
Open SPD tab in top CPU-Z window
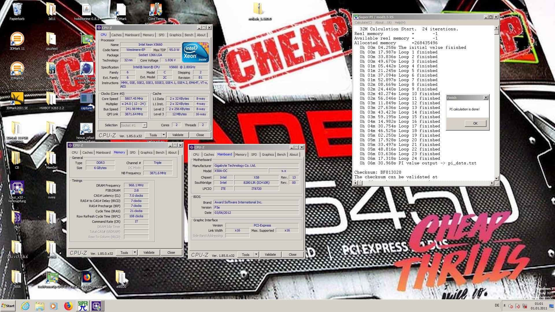tap(162, 35)
